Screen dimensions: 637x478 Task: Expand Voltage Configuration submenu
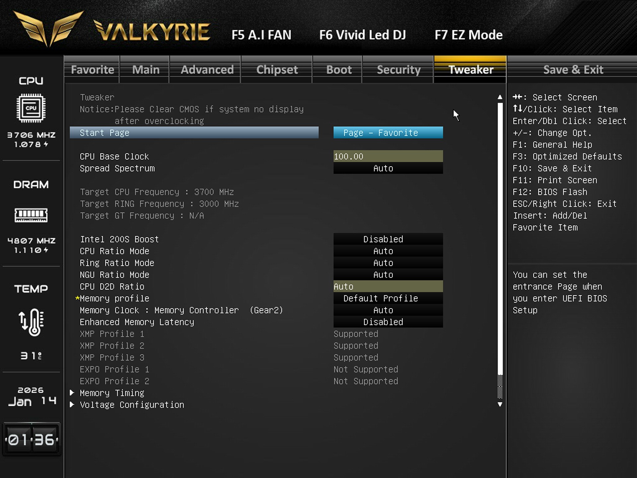132,405
